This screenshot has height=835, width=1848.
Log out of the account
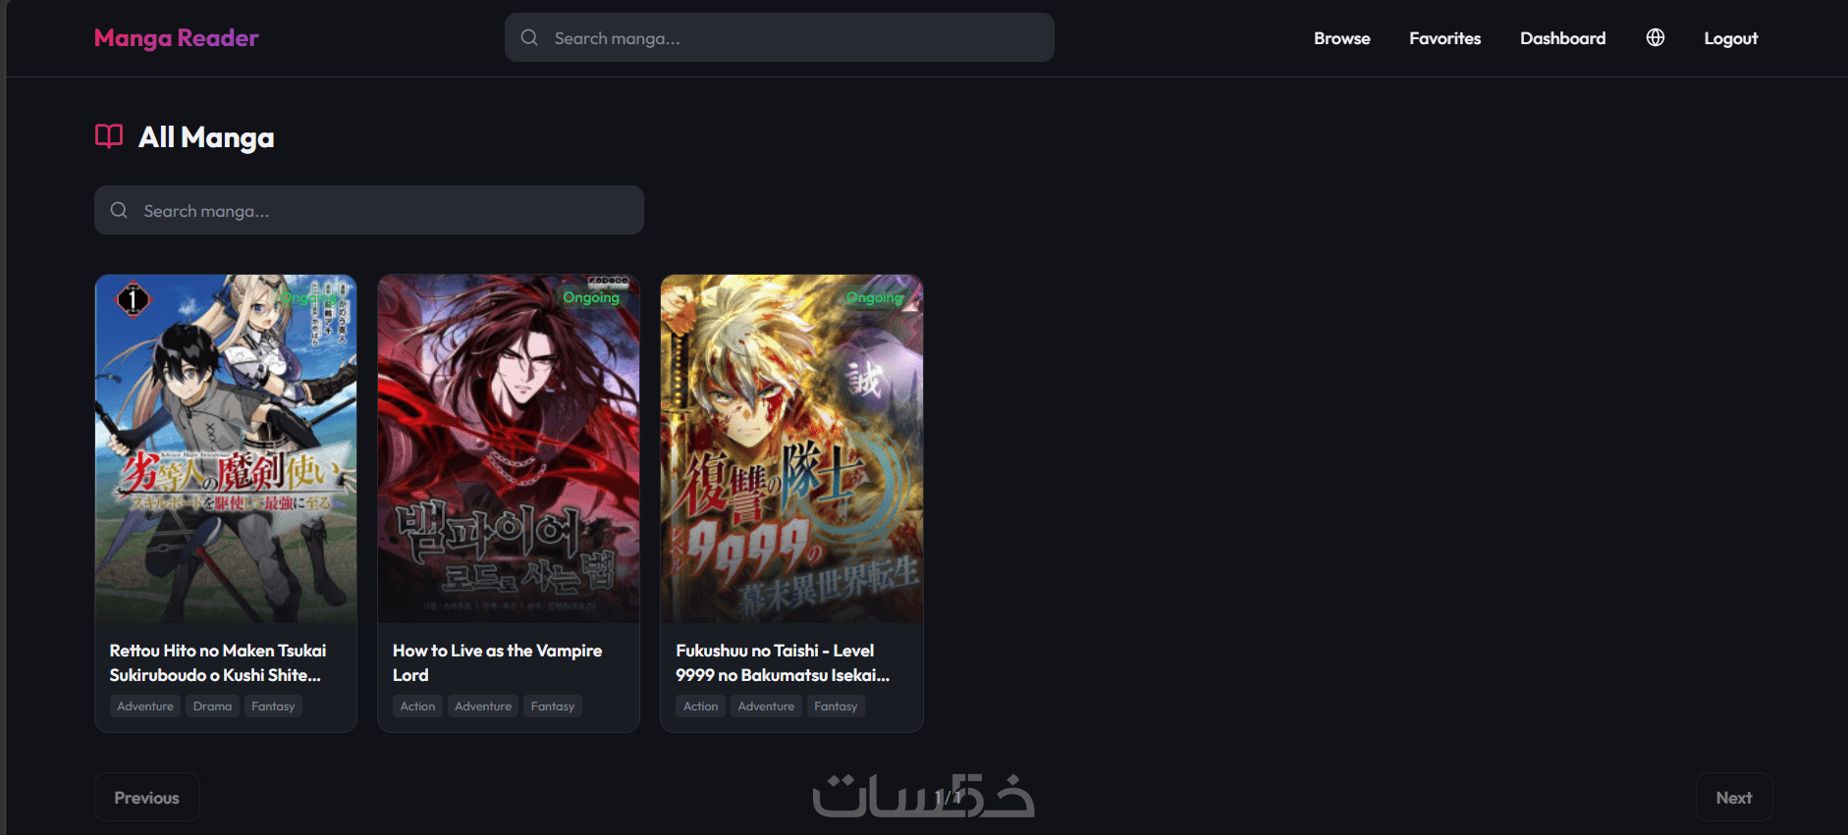pyautogui.click(x=1730, y=38)
